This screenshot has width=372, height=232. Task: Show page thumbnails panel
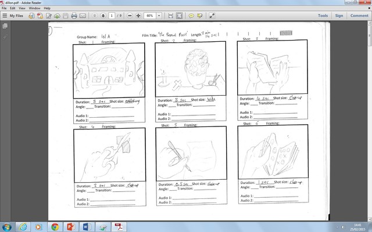[5, 26]
